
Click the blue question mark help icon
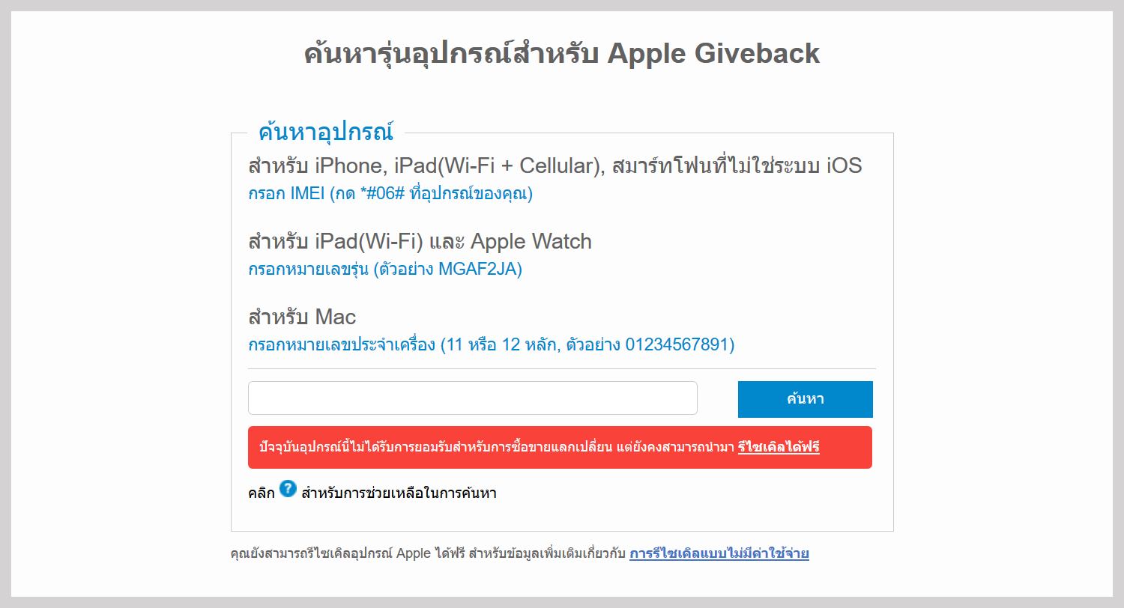click(288, 489)
